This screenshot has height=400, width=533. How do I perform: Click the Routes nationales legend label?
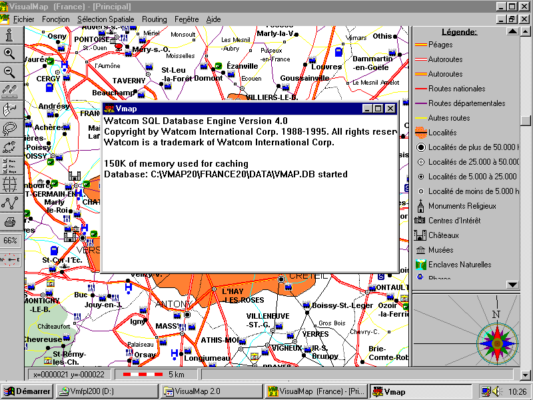coord(456,89)
